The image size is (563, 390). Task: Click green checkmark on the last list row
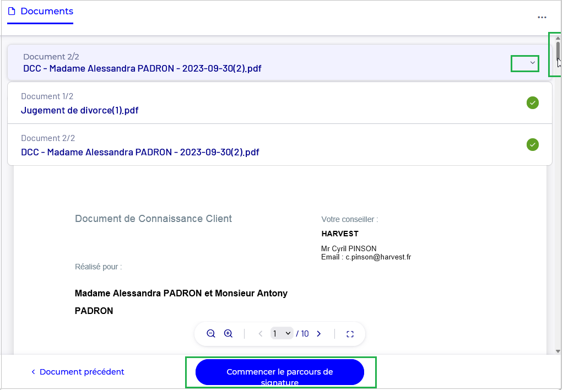[532, 145]
